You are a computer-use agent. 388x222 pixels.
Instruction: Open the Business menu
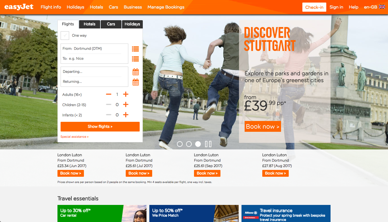click(x=133, y=7)
